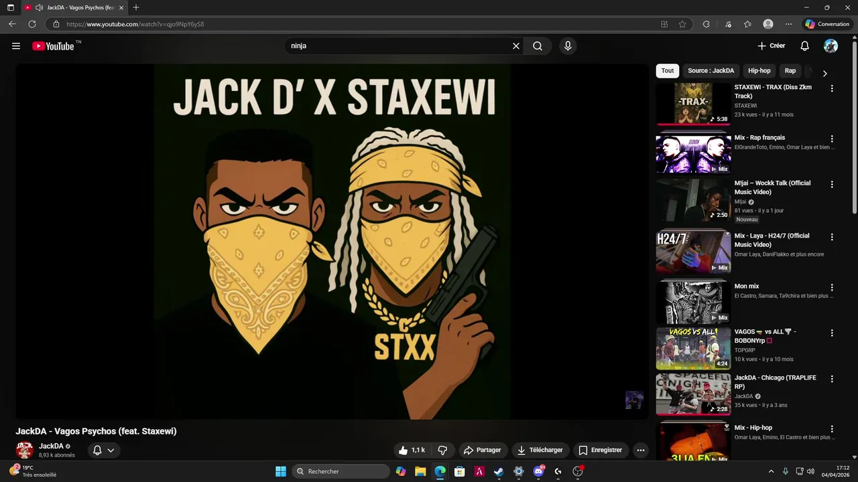
Task: Select the Rap filter chip
Action: tap(790, 71)
